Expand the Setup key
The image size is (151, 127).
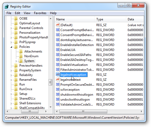point(11,94)
